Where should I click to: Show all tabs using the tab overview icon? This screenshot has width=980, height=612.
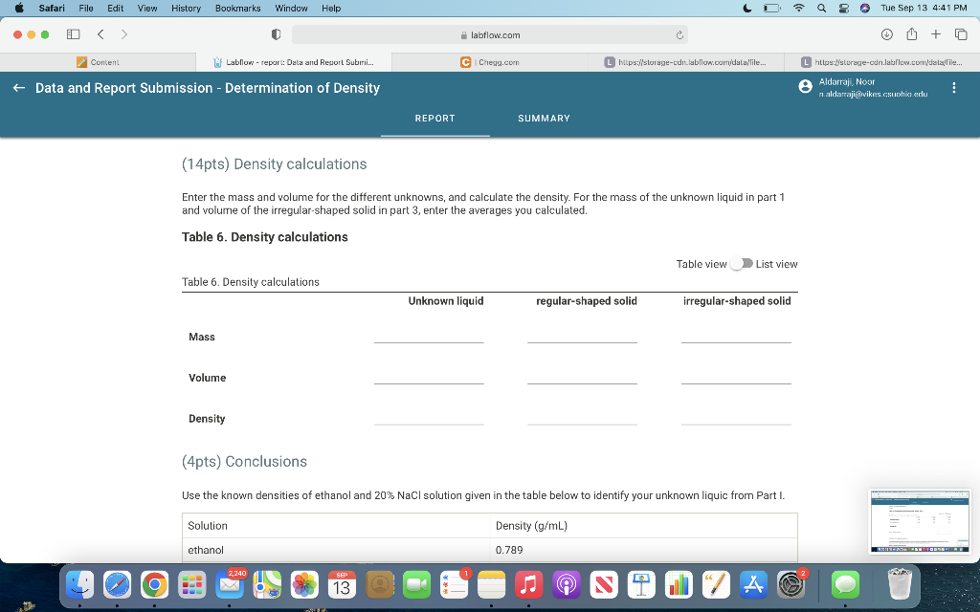tap(961, 33)
